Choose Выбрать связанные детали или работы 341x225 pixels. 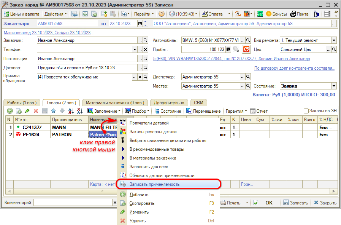(x=168, y=140)
